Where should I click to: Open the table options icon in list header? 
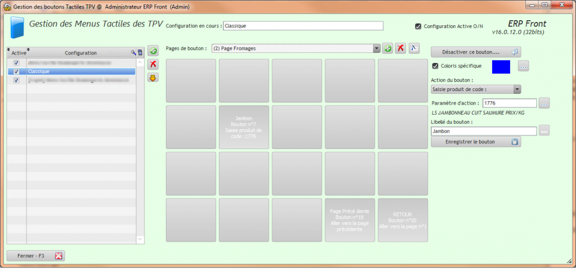click(139, 53)
